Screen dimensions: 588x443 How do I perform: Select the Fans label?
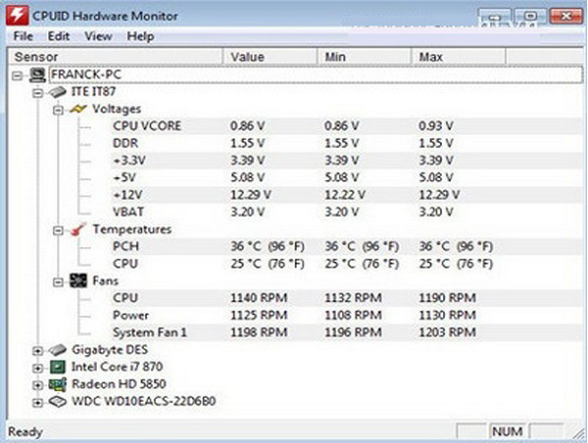(x=106, y=280)
